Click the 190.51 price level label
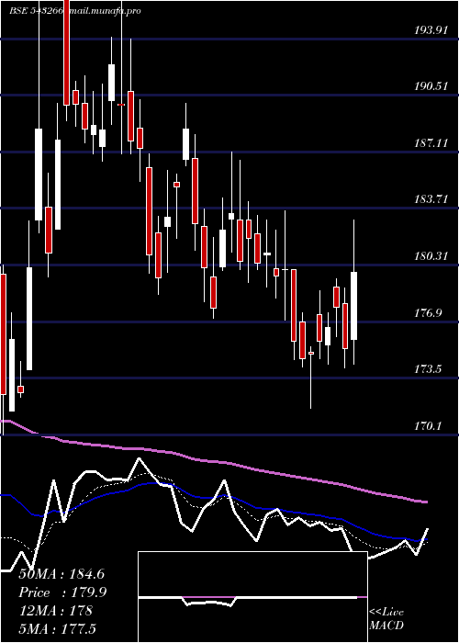 [431, 86]
